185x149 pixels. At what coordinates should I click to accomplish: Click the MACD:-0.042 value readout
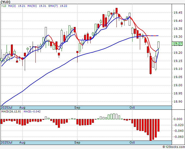coord(32,112)
